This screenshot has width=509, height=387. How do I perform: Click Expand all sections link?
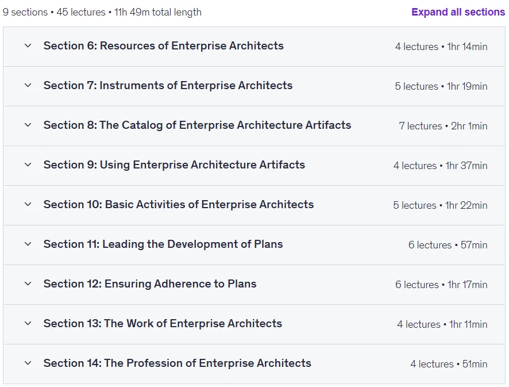(458, 12)
